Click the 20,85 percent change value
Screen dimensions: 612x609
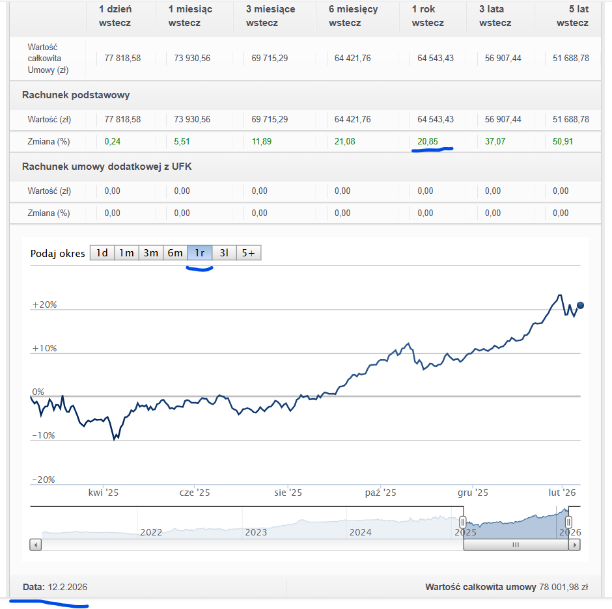coord(427,141)
